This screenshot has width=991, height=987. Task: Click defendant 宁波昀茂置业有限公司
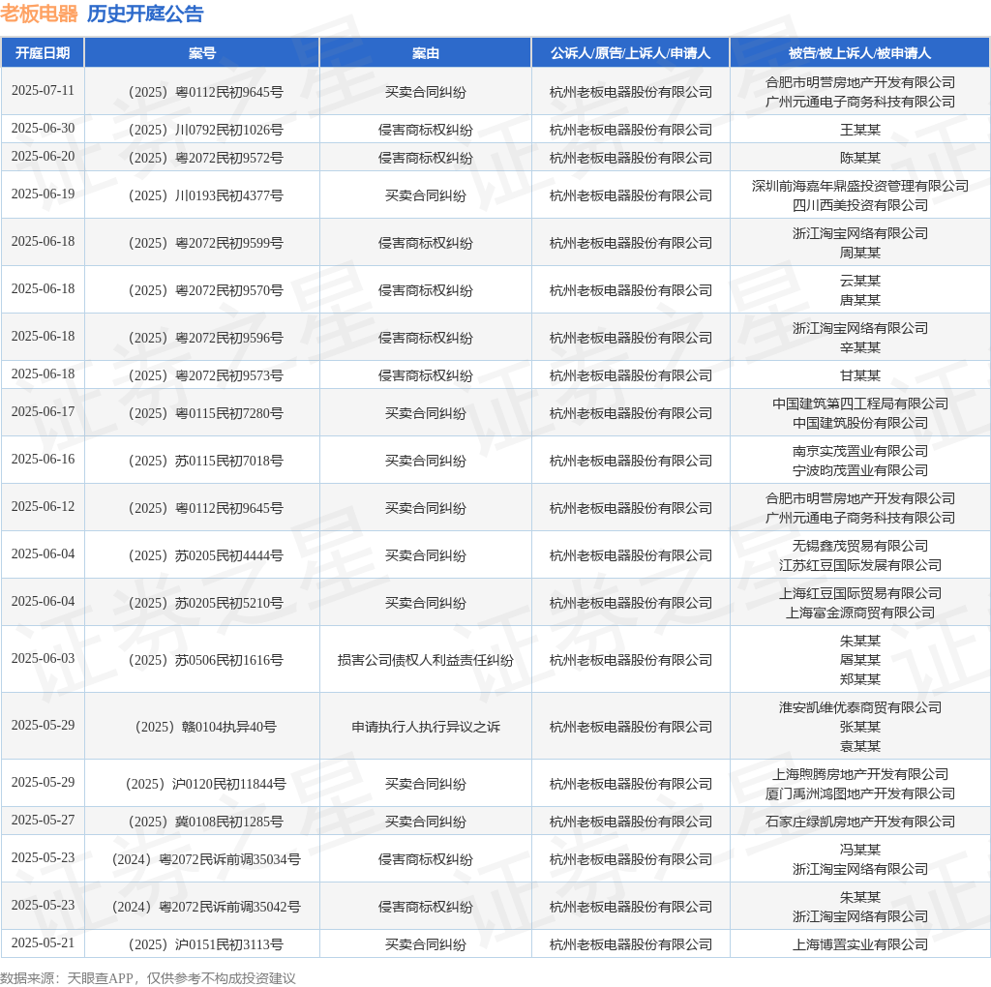tap(860, 470)
